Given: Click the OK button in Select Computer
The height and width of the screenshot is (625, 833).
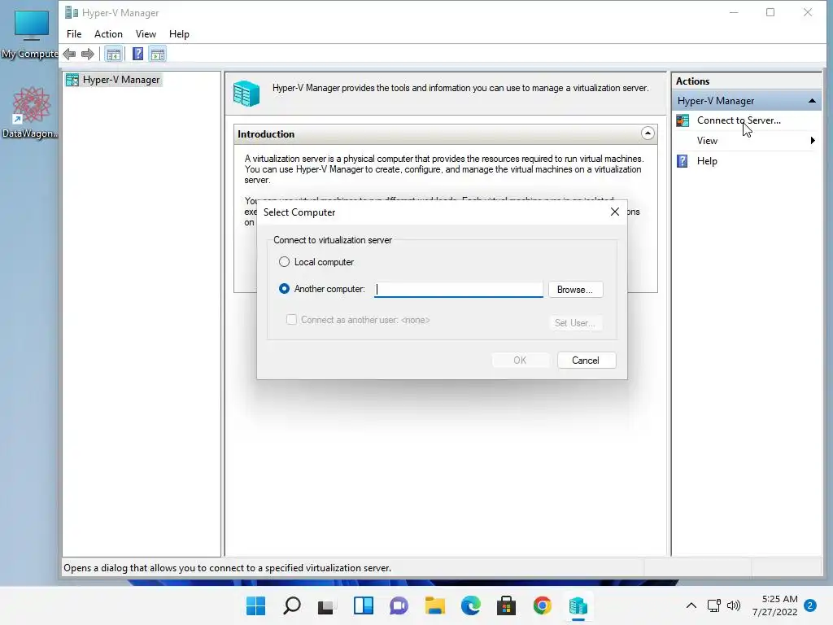Looking at the screenshot, I should tap(520, 361).
